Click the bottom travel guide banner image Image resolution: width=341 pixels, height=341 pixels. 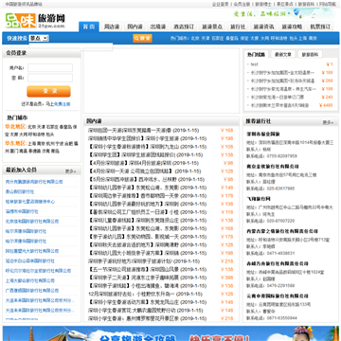click(170, 333)
